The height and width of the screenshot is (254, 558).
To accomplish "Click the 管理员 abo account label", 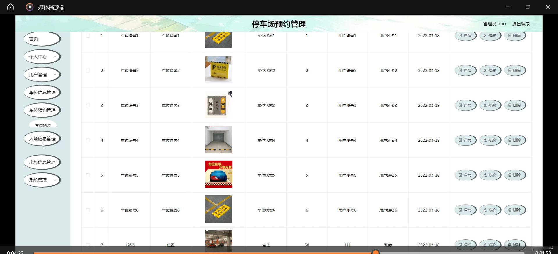I will click(x=494, y=24).
